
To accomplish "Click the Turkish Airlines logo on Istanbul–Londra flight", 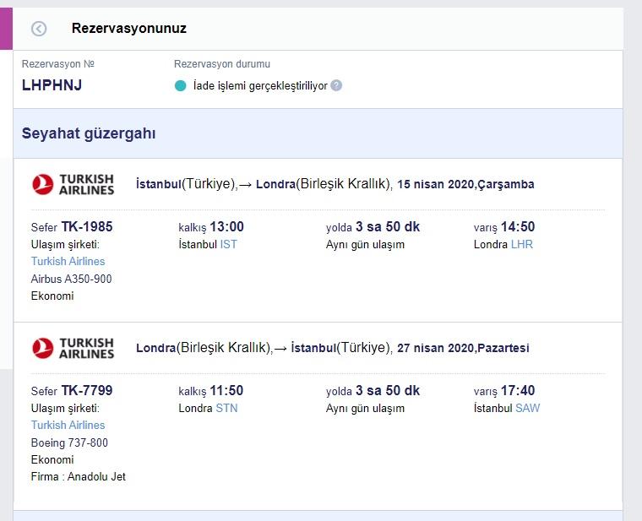I will pos(73,184).
